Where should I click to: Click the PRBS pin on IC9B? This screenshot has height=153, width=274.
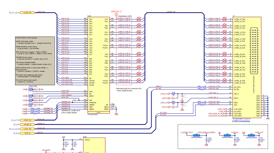[106, 109]
